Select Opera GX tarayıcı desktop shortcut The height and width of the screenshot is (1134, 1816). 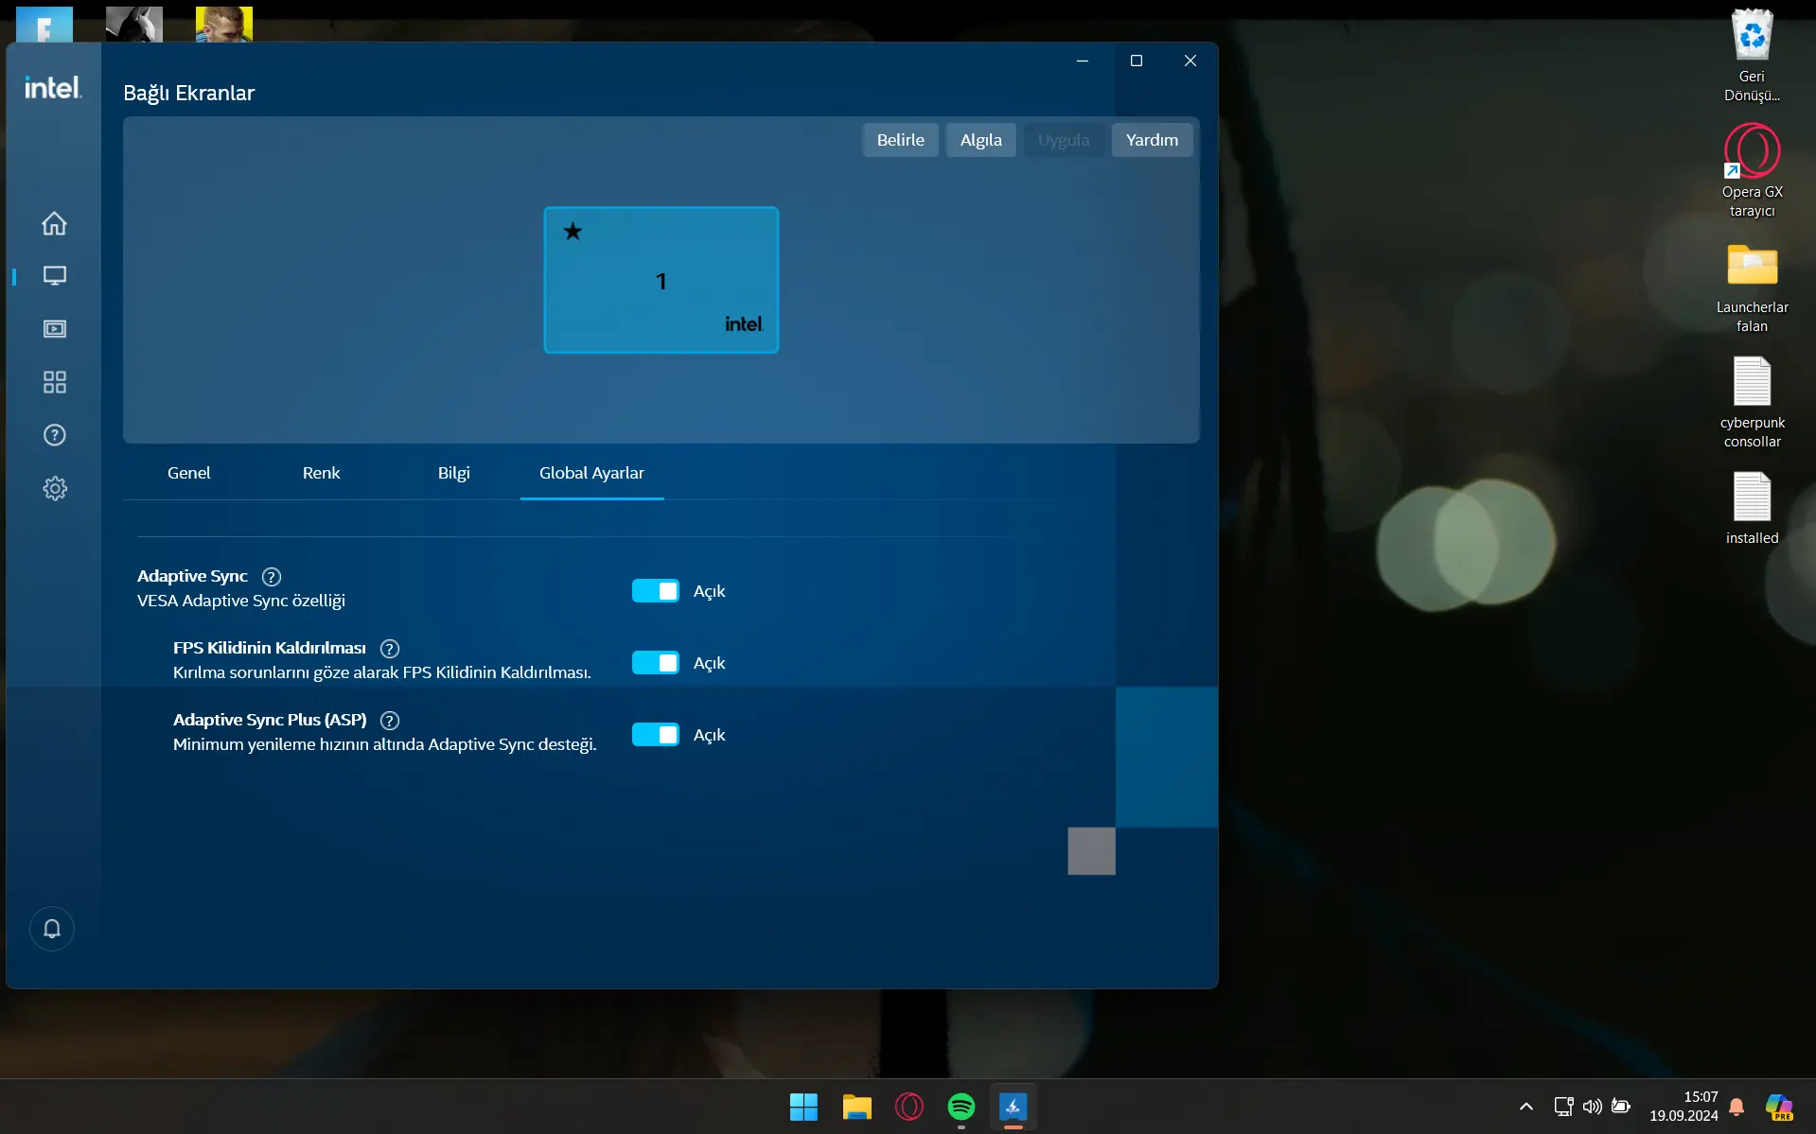click(x=1752, y=171)
